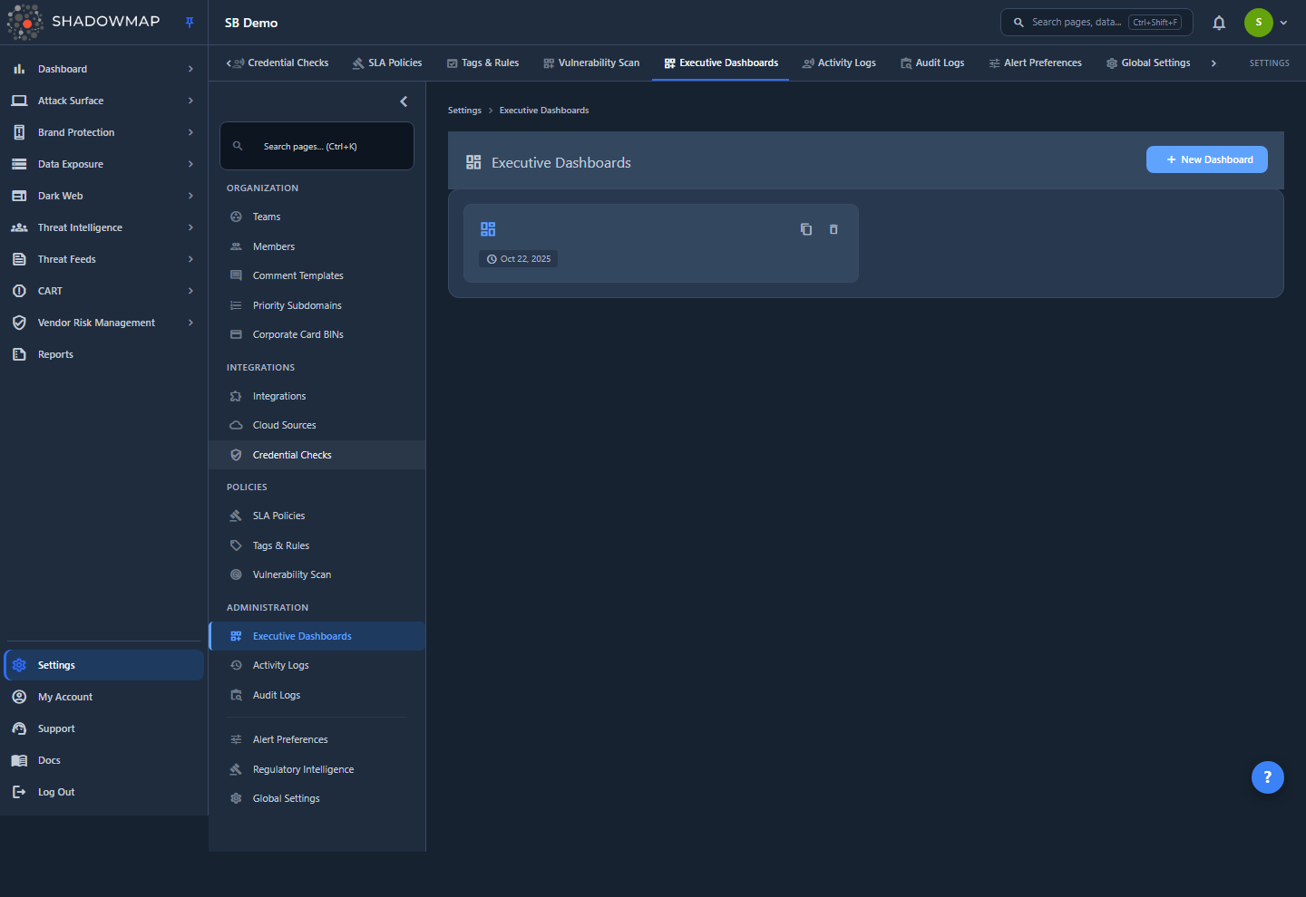Click the Brand Protection icon
This screenshot has width=1306, height=897.
point(19,132)
